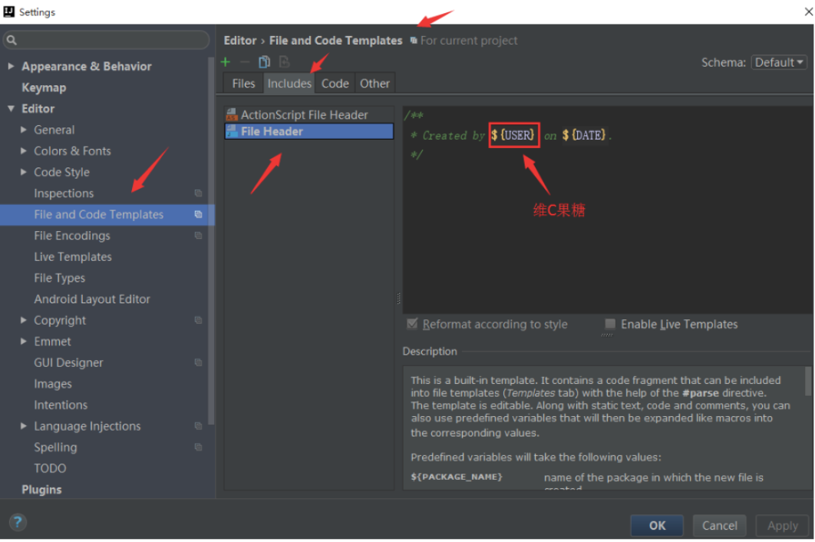
Task: Open GUI Designer settings
Action: click(x=68, y=362)
